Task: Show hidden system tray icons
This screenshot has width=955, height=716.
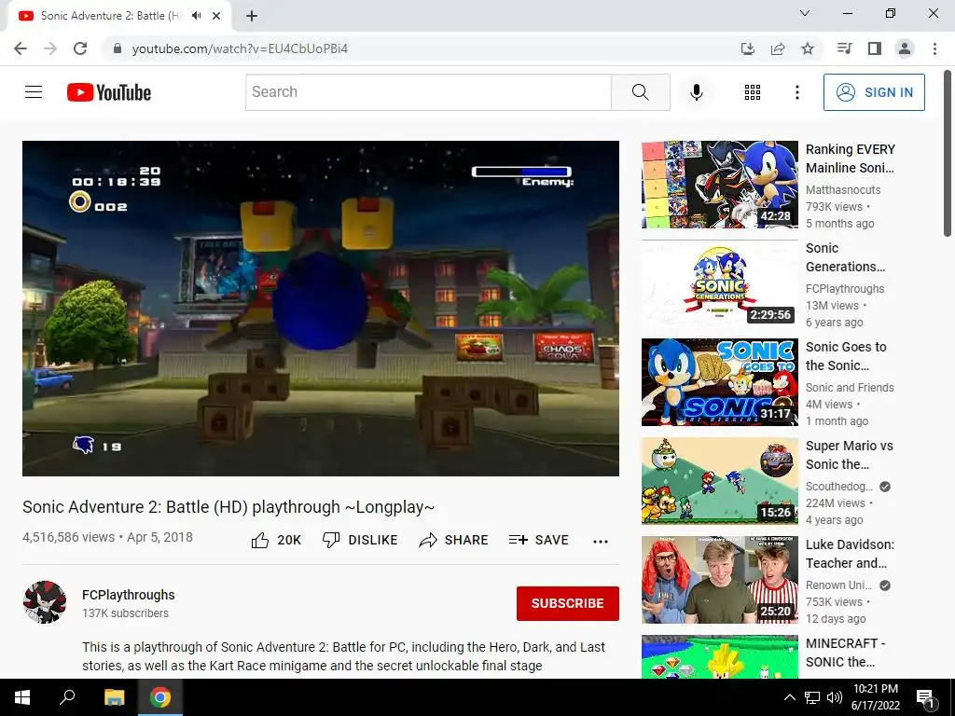Action: (x=789, y=697)
